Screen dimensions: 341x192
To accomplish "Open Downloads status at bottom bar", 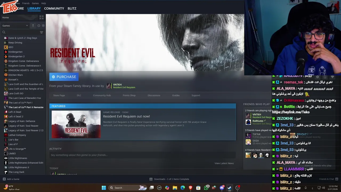I will (169, 179).
